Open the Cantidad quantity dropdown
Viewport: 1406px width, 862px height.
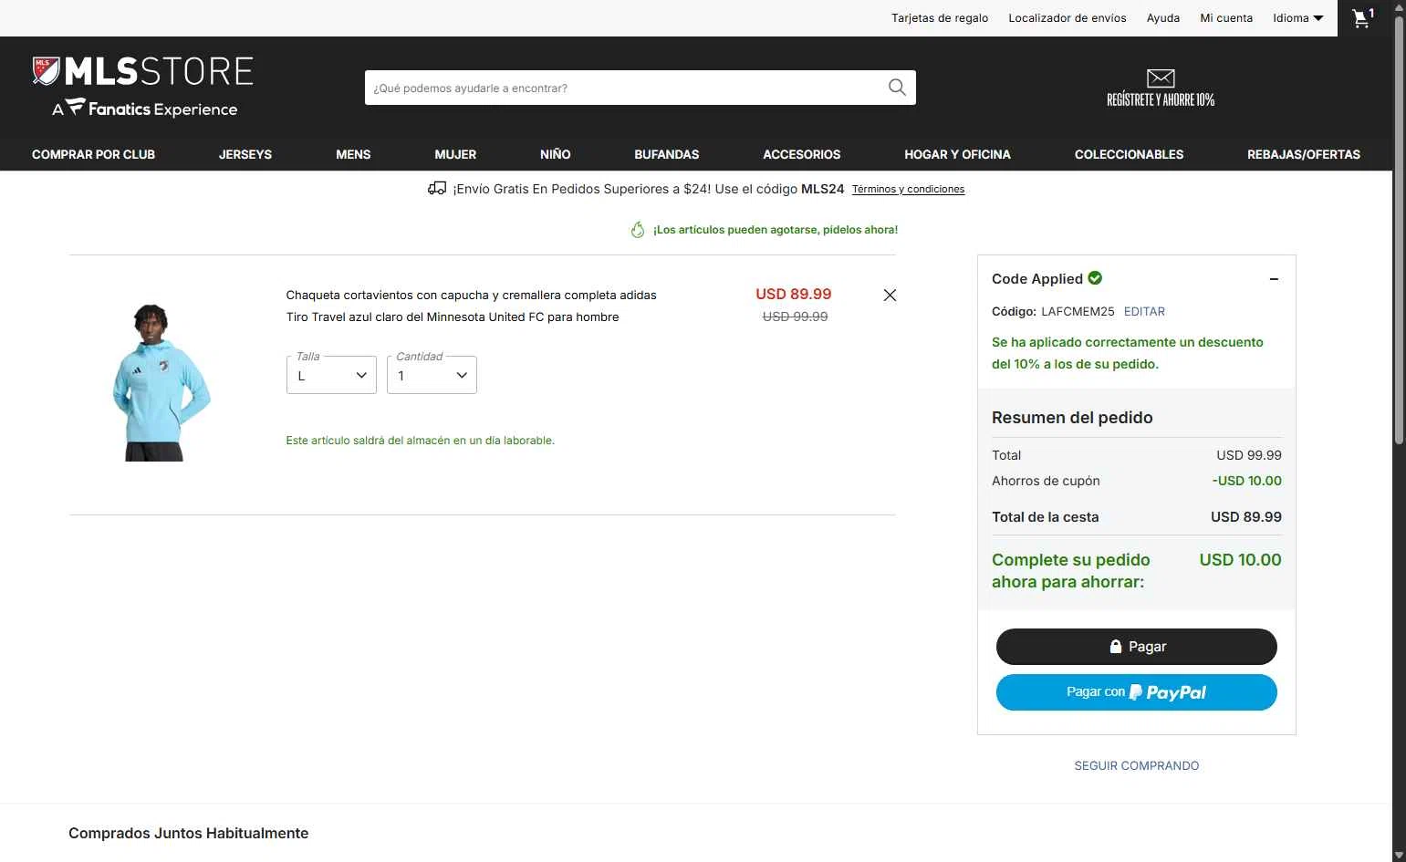pyautogui.click(x=432, y=375)
